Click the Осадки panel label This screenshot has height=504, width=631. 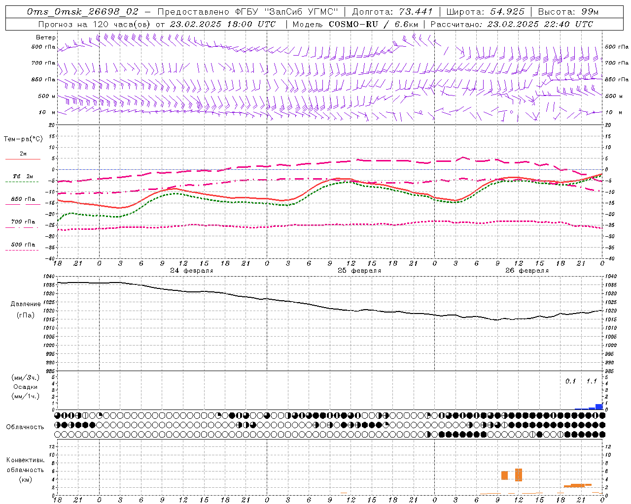(26, 387)
